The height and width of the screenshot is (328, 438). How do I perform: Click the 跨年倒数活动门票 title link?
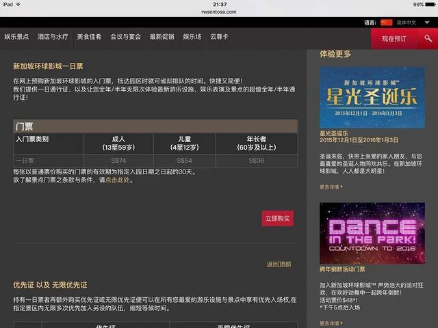[342, 269]
